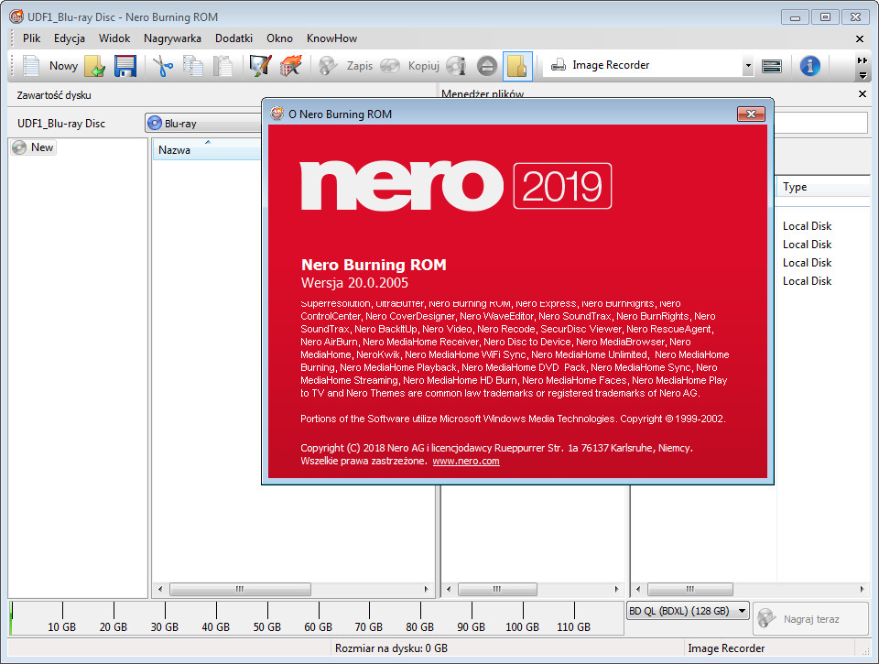Open the Edycja menu
The height and width of the screenshot is (664, 879).
pos(70,38)
